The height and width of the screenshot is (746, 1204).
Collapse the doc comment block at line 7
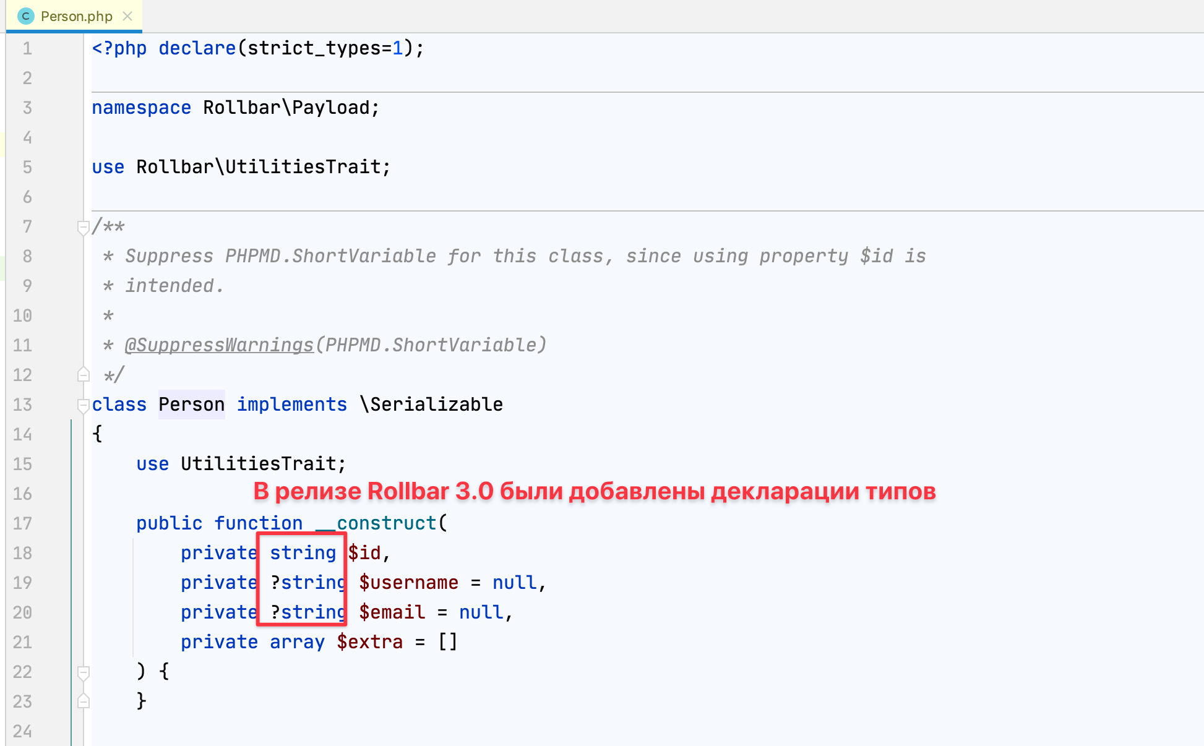pos(84,227)
